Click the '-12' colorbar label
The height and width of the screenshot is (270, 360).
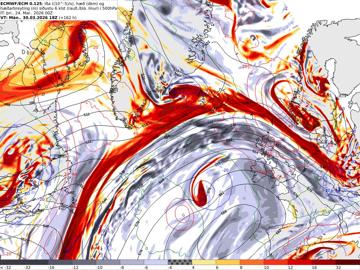coord(76,267)
